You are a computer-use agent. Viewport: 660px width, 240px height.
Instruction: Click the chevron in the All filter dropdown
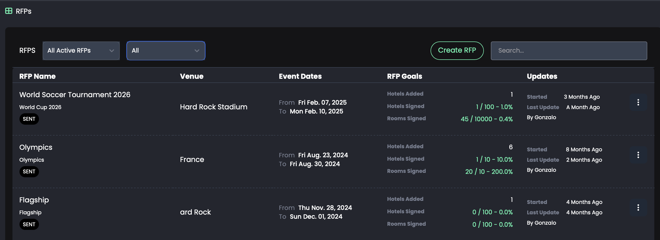(x=197, y=51)
